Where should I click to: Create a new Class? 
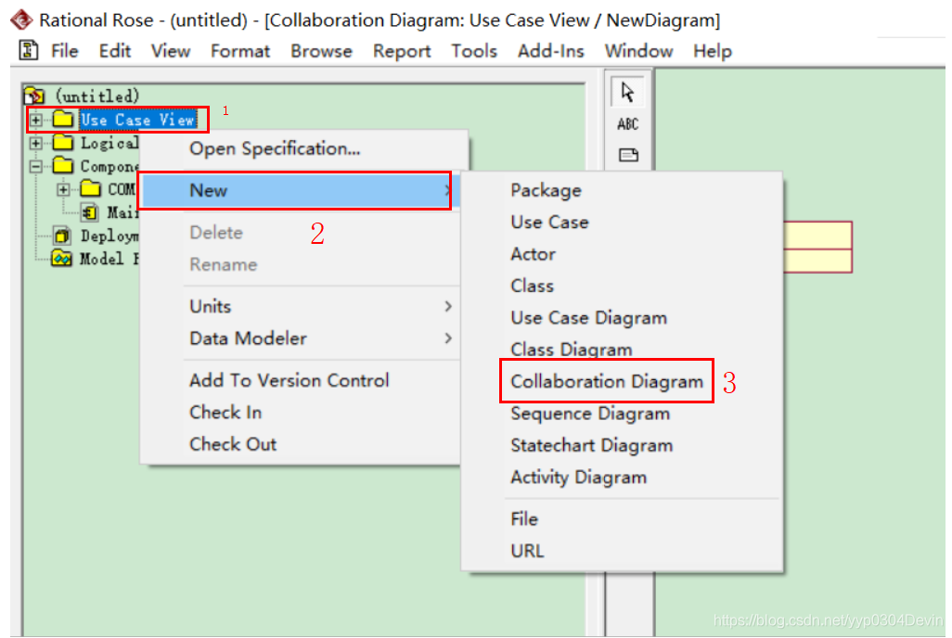622,286
